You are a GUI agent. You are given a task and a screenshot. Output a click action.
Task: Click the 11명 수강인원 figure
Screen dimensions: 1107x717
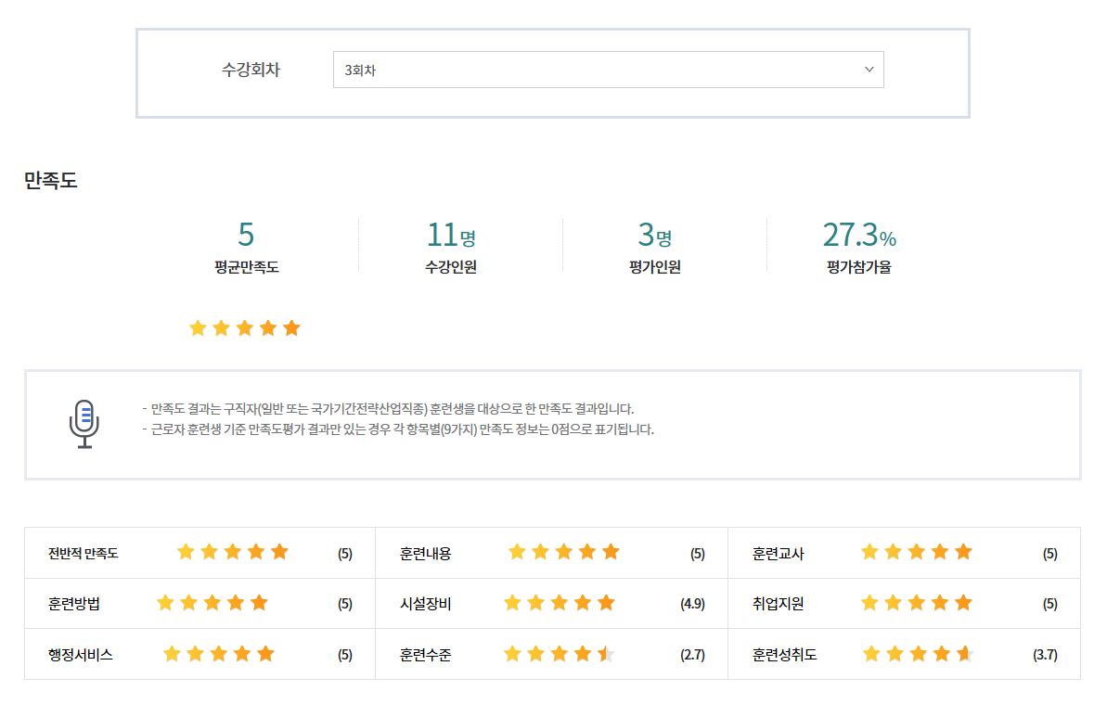point(451,236)
